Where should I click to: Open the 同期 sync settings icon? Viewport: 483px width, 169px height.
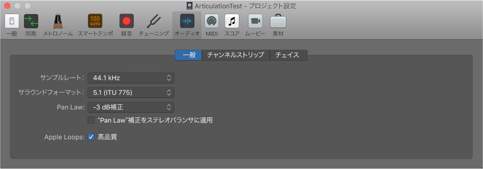(x=31, y=21)
